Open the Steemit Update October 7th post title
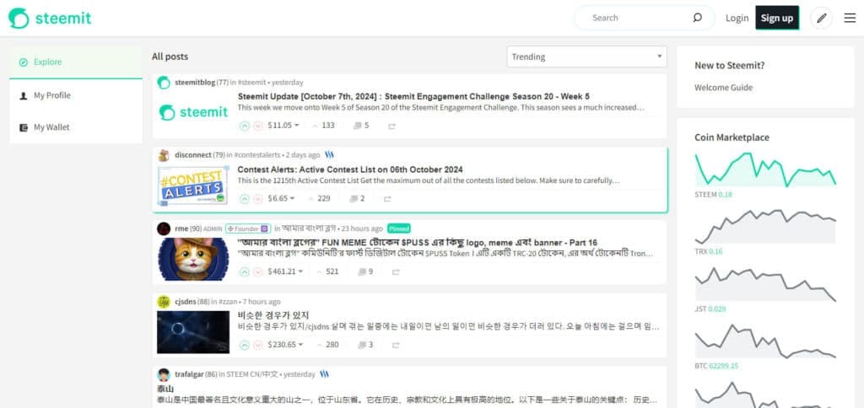This screenshot has width=864, height=408. click(x=413, y=96)
